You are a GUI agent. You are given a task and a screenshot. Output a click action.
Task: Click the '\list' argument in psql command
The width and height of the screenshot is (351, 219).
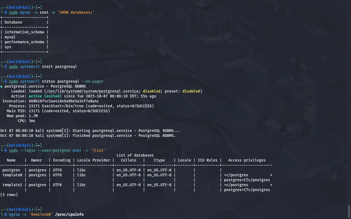(98, 150)
